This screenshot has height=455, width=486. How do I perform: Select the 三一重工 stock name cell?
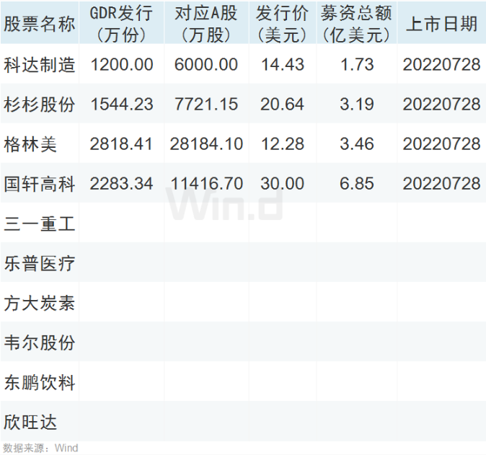click(x=40, y=224)
